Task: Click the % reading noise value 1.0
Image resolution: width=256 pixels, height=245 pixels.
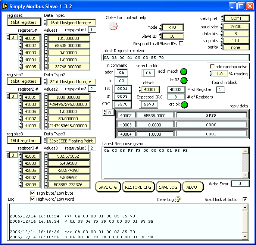Action: pyautogui.click(x=220, y=74)
